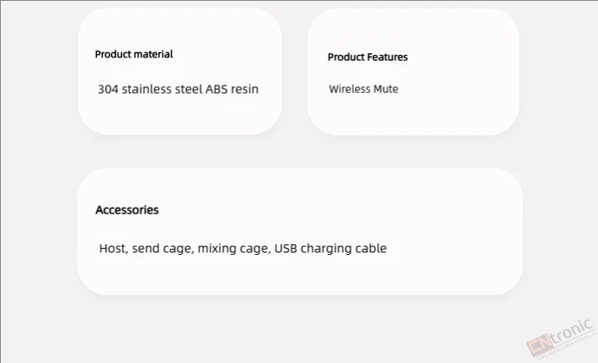Select the Accessories heading
598x363 pixels.
pyautogui.click(x=127, y=210)
